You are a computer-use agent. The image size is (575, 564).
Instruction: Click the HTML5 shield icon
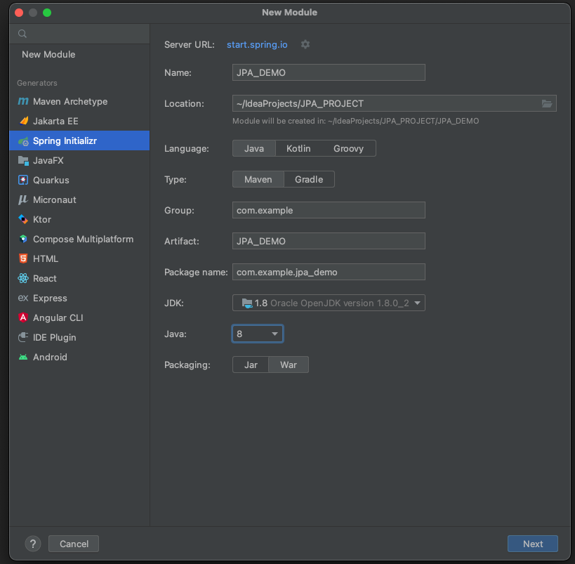coord(23,258)
